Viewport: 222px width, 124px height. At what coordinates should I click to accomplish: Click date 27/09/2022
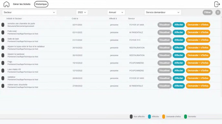[77, 86]
